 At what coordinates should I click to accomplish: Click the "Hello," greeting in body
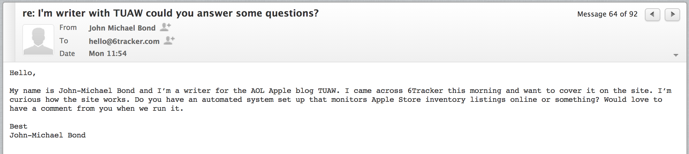point(23,73)
